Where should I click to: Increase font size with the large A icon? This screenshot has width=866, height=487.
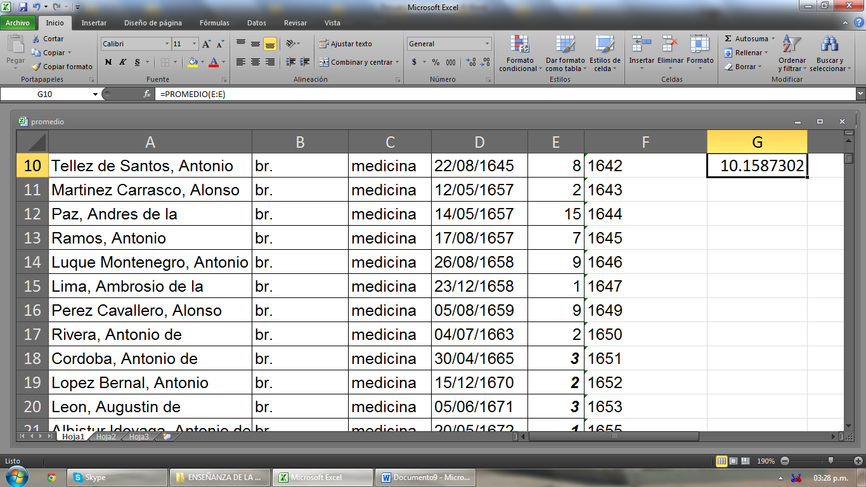coord(206,44)
